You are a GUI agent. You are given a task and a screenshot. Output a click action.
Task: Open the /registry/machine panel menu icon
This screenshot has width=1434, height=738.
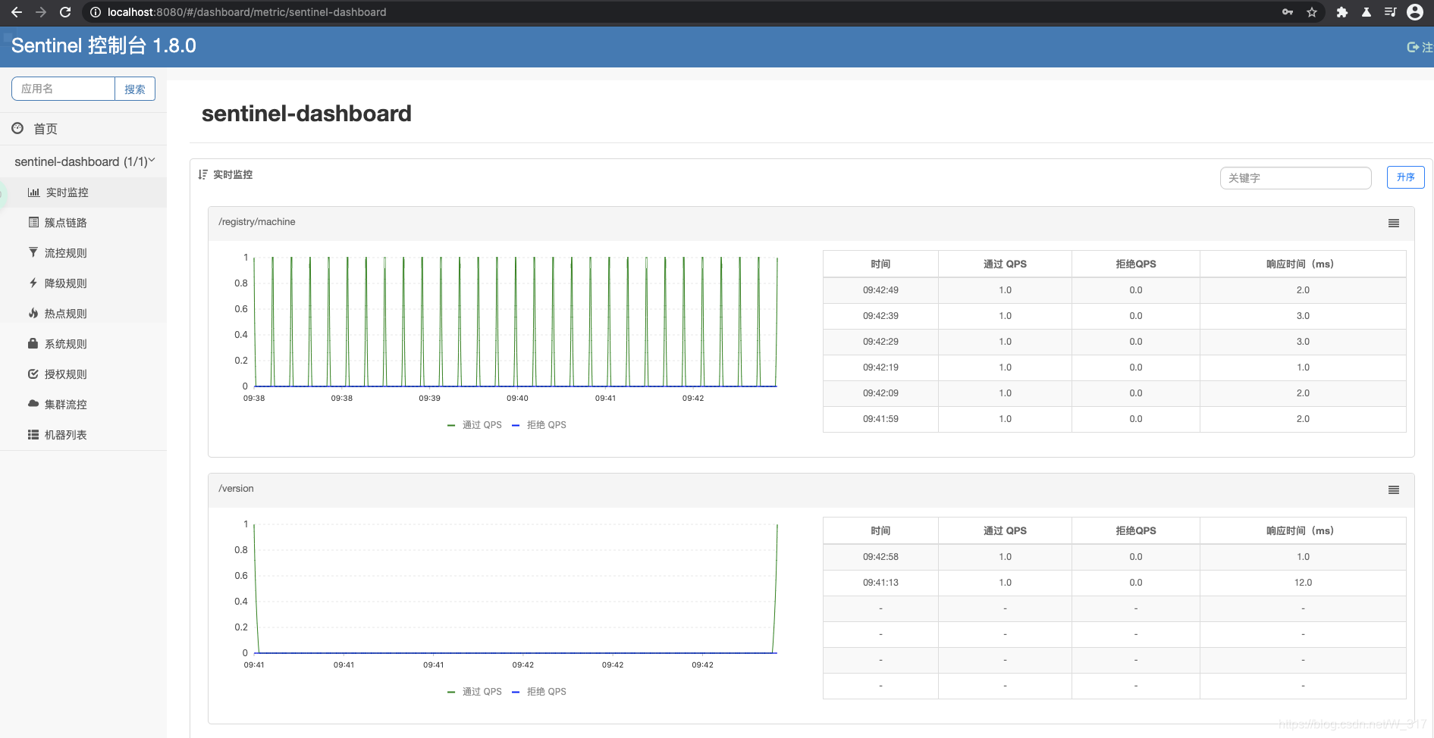tap(1394, 224)
